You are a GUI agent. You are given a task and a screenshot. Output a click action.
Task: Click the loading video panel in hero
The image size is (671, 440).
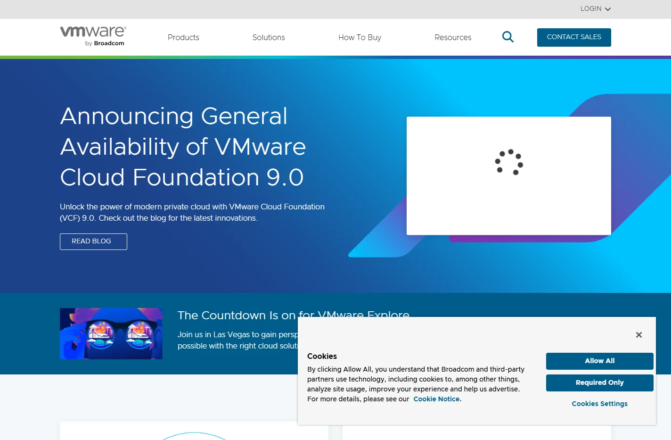coord(509,176)
